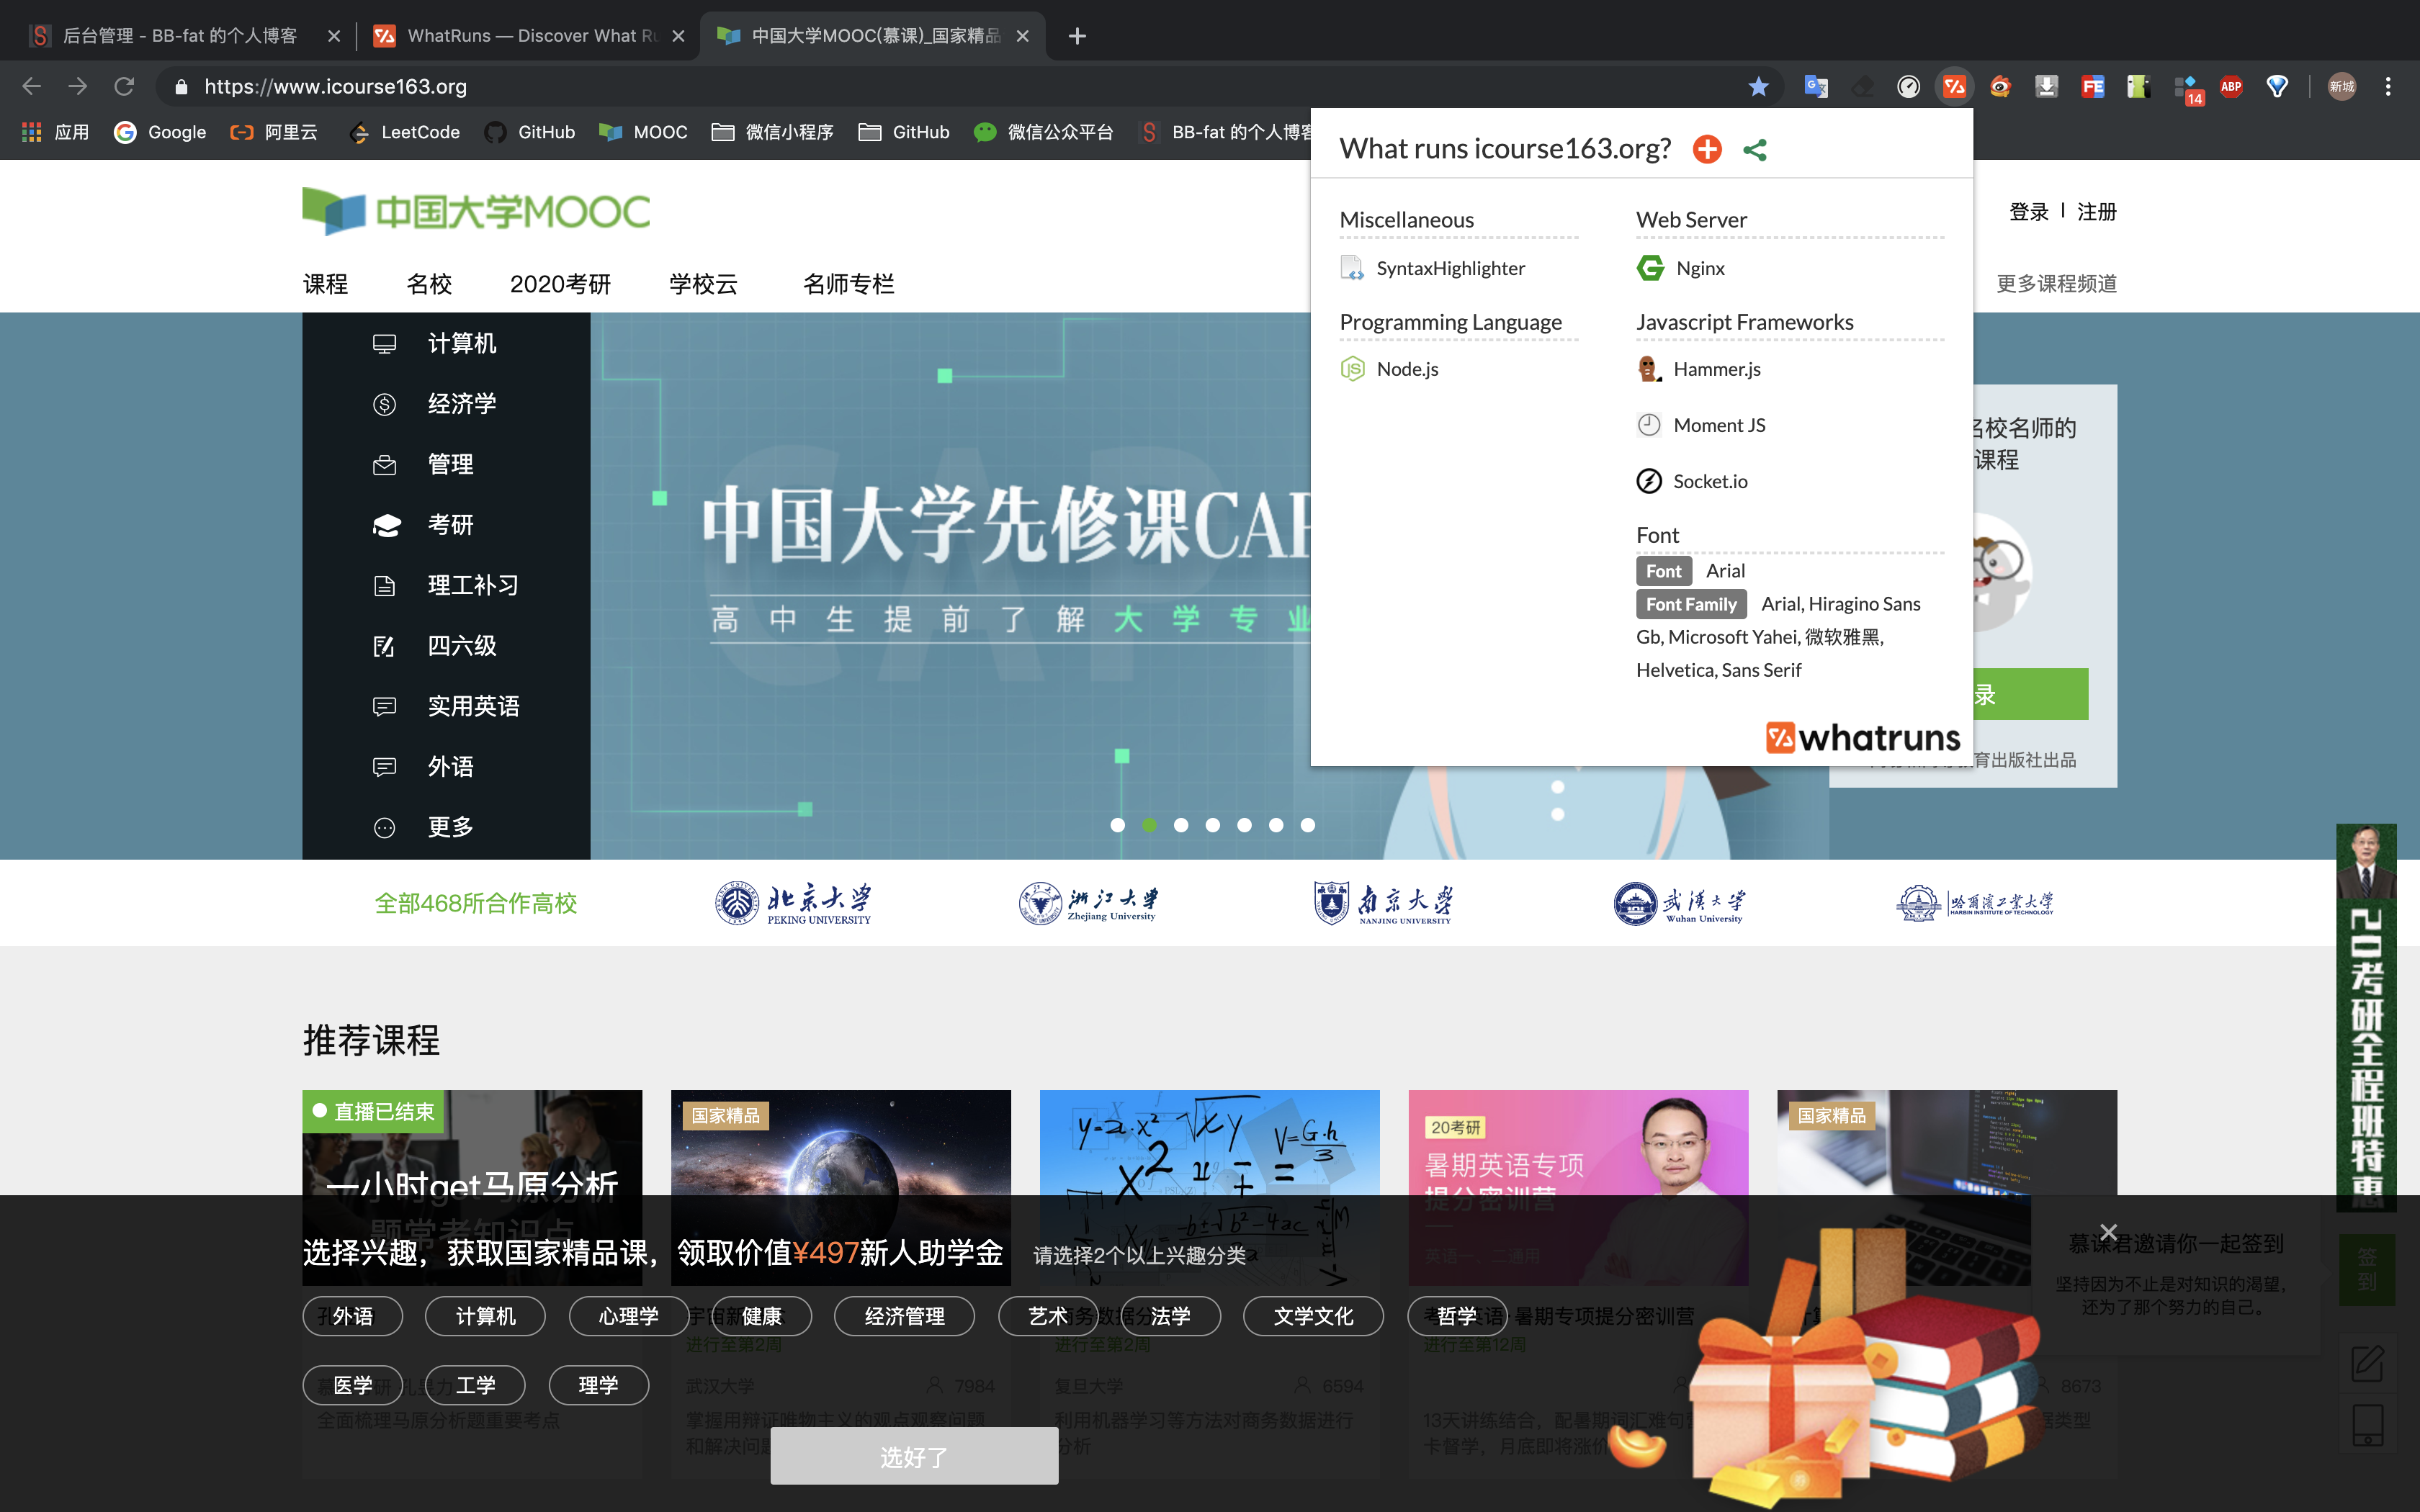Open the 微信小程序 bookmark folder

click(772, 132)
